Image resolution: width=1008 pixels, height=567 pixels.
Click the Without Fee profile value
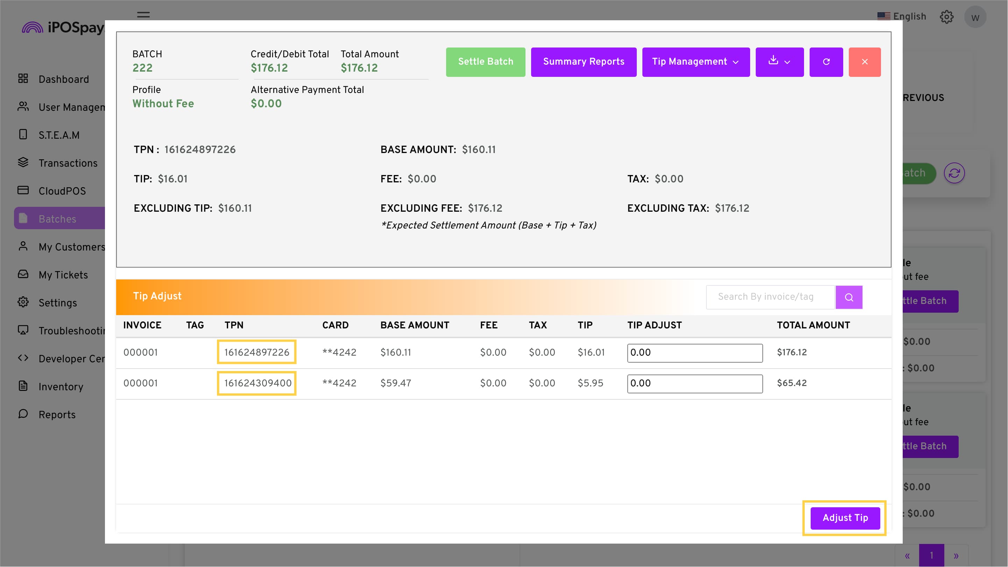[x=163, y=103]
